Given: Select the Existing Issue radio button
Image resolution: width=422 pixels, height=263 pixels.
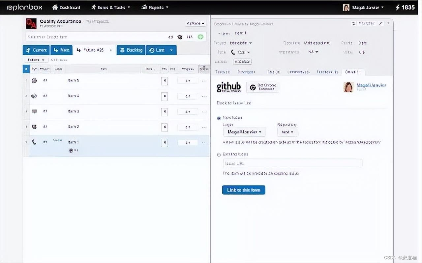Looking at the screenshot, I should coord(219,155).
